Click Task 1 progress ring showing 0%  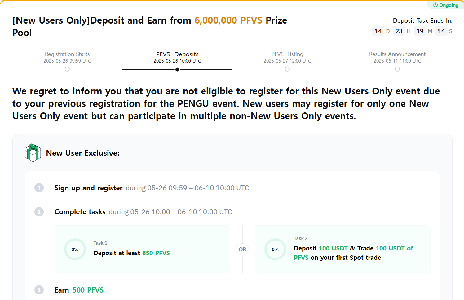pyautogui.click(x=75, y=249)
